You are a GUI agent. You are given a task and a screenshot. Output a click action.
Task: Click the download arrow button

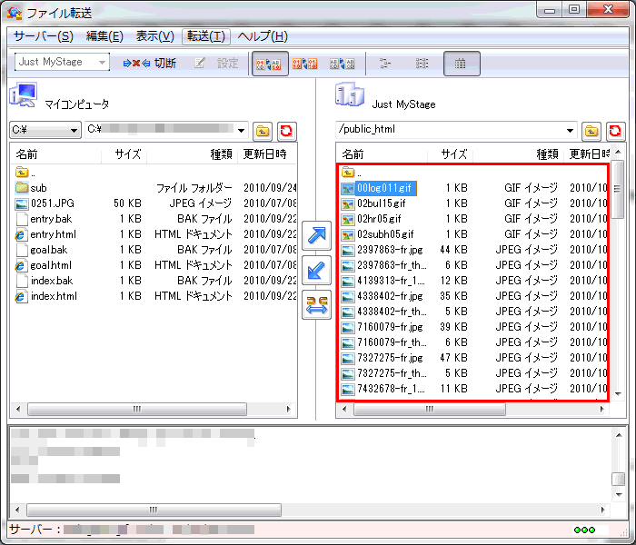(x=317, y=272)
